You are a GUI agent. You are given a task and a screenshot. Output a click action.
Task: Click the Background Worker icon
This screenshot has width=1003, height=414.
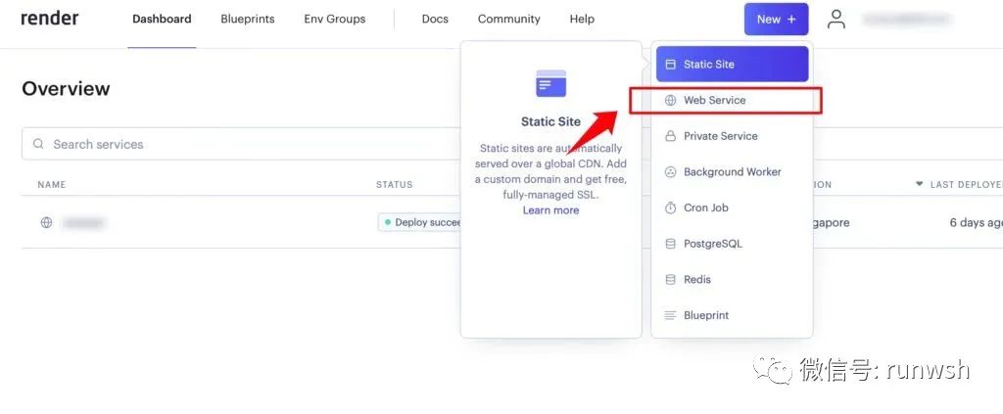tap(670, 172)
